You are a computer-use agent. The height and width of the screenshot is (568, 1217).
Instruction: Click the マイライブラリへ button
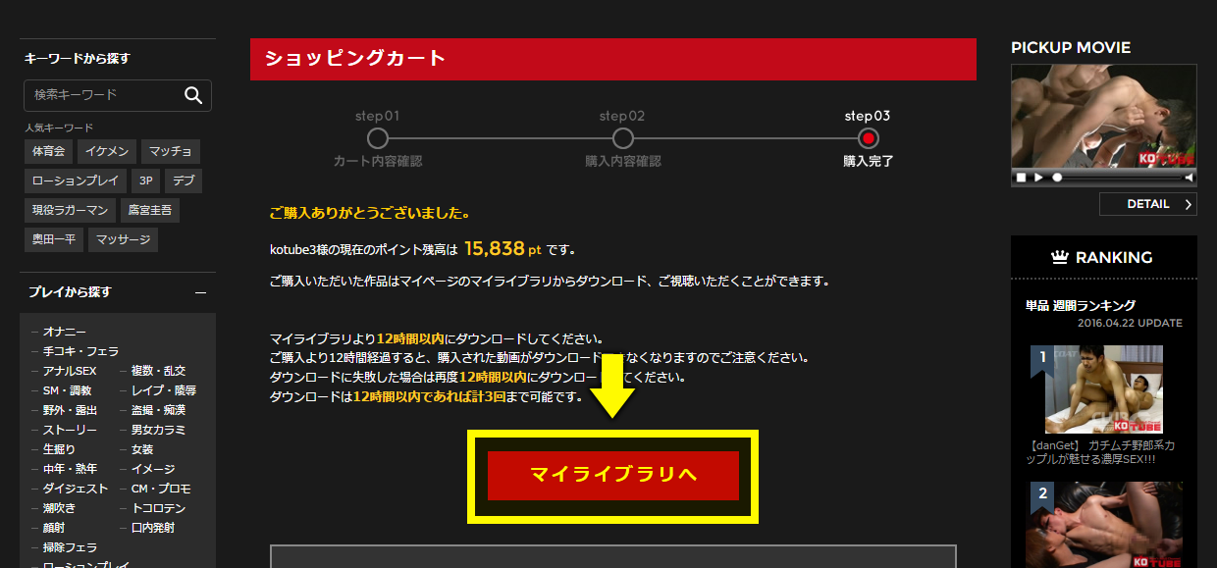click(x=613, y=476)
